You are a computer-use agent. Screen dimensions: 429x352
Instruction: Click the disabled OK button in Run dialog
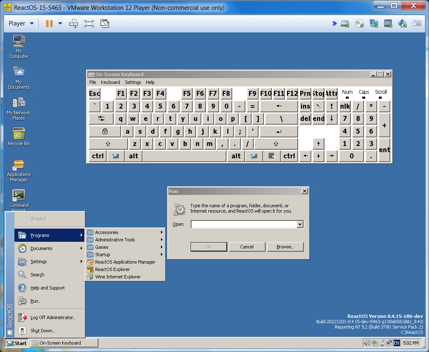click(208, 247)
